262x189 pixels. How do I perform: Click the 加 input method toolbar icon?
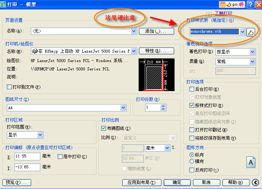222,4
